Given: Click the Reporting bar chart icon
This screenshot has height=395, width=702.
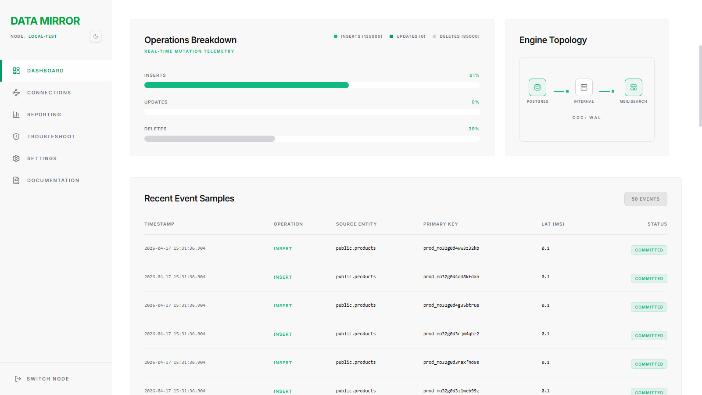Looking at the screenshot, I should [x=16, y=115].
